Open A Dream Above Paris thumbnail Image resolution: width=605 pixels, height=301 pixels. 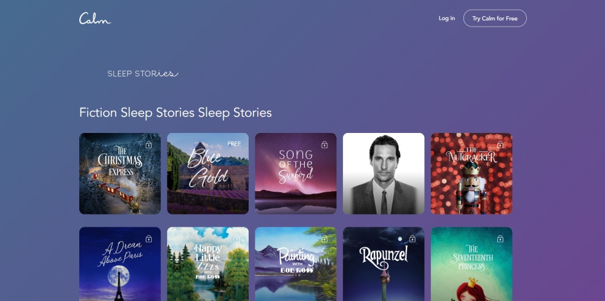pyautogui.click(x=120, y=264)
